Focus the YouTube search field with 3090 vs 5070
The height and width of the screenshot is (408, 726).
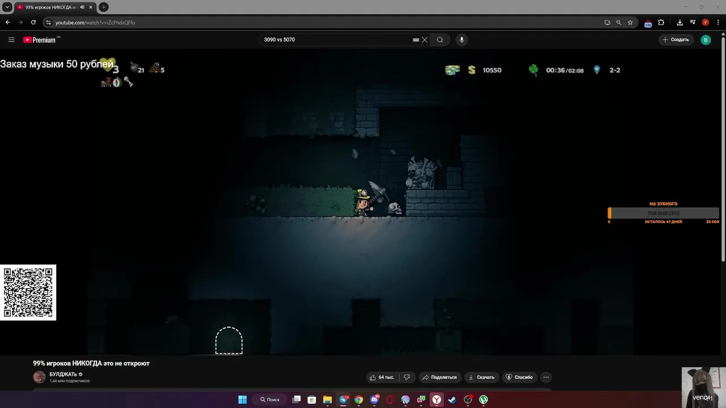(x=337, y=40)
